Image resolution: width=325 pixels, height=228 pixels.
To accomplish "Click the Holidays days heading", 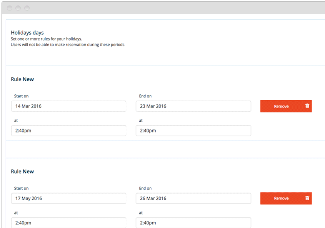I will 27,32.
